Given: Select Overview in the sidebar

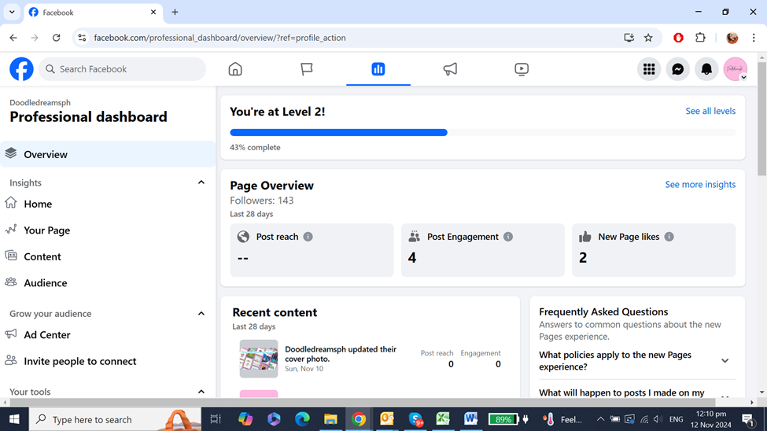Looking at the screenshot, I should click(108, 154).
